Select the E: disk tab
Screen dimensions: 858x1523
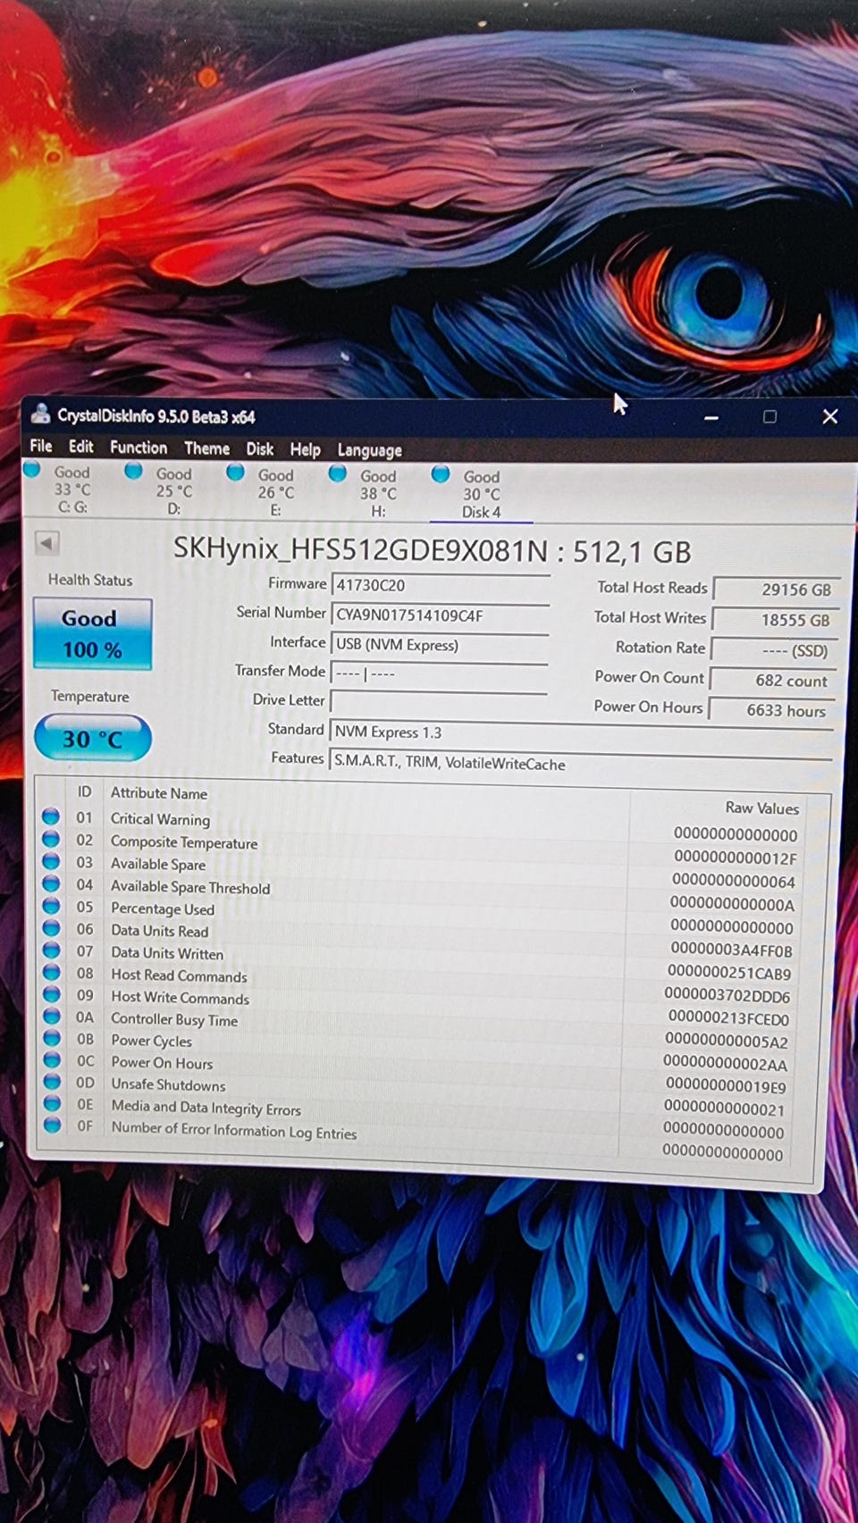(x=275, y=492)
